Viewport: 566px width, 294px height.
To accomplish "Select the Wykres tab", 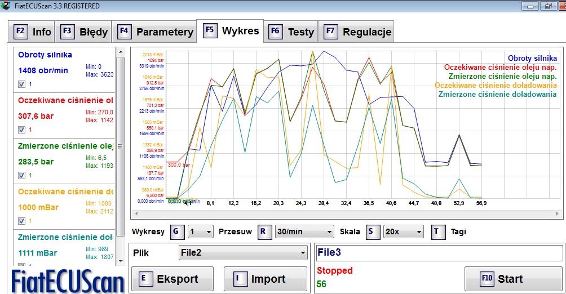I will [x=230, y=31].
